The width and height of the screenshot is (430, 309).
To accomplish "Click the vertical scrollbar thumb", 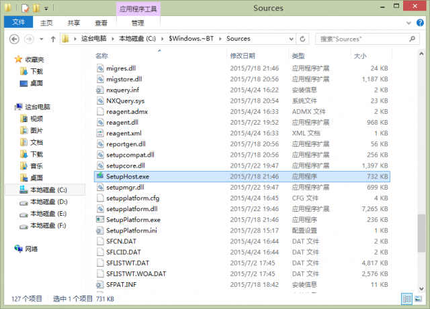I will click(421, 233).
